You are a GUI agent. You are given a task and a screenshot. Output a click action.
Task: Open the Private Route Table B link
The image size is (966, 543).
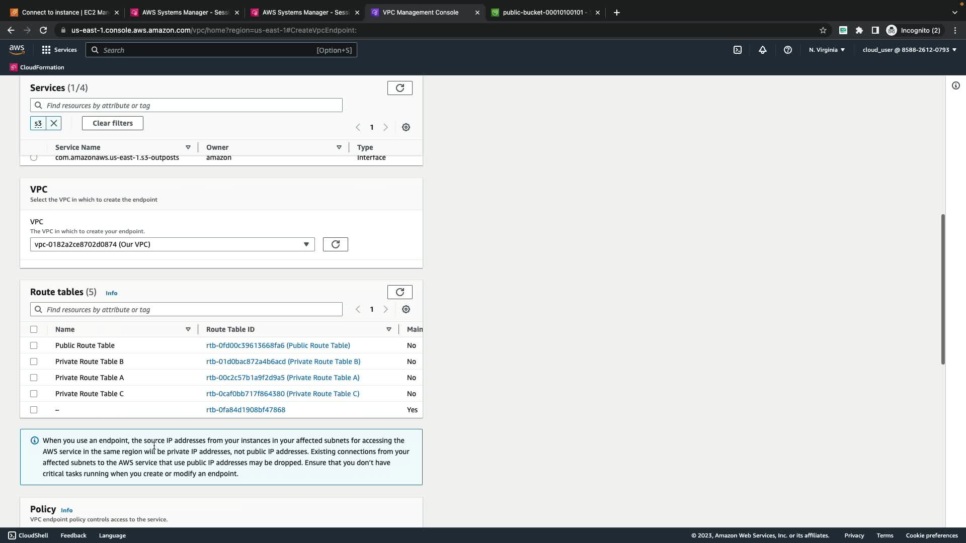(x=283, y=361)
